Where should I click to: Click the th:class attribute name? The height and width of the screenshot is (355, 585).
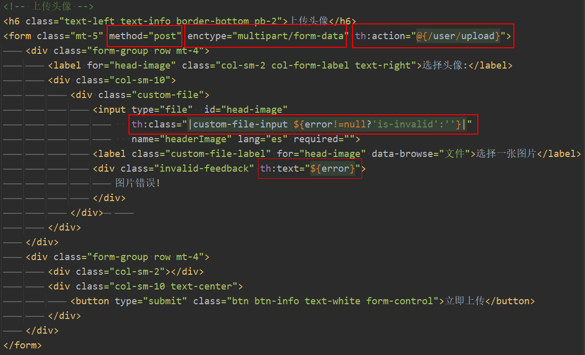tap(157, 124)
